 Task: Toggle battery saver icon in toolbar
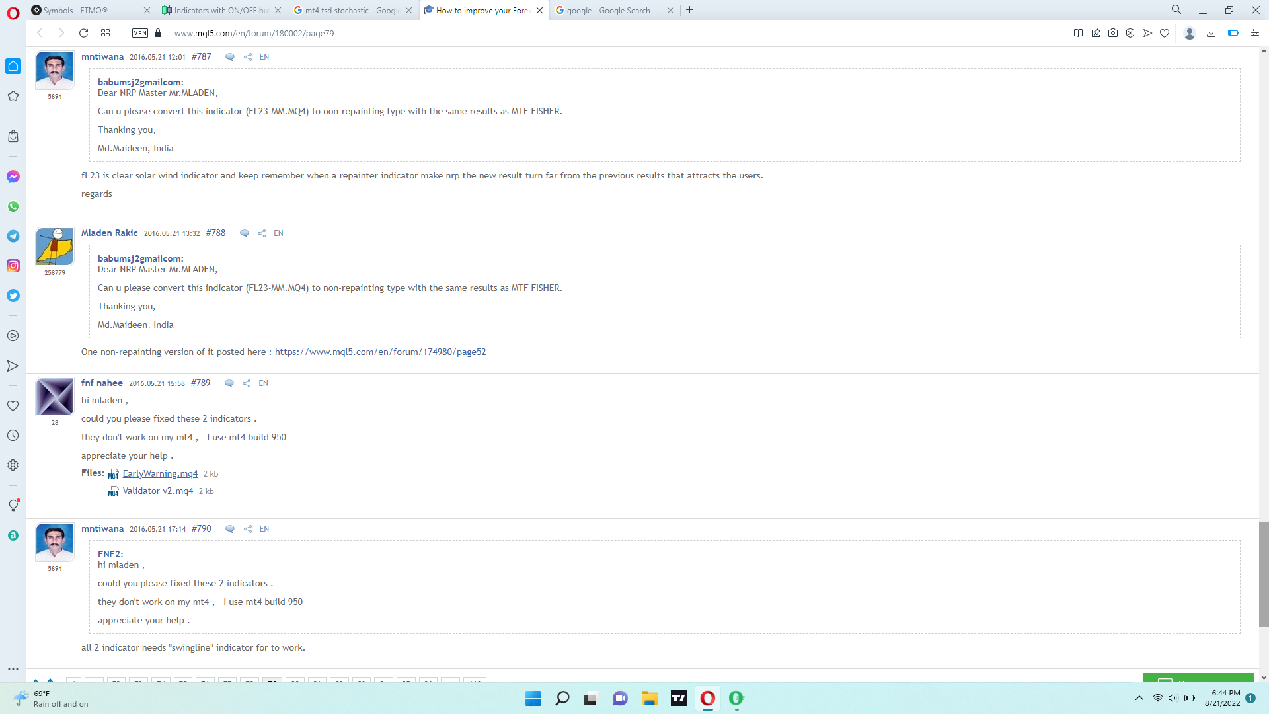1233,33
